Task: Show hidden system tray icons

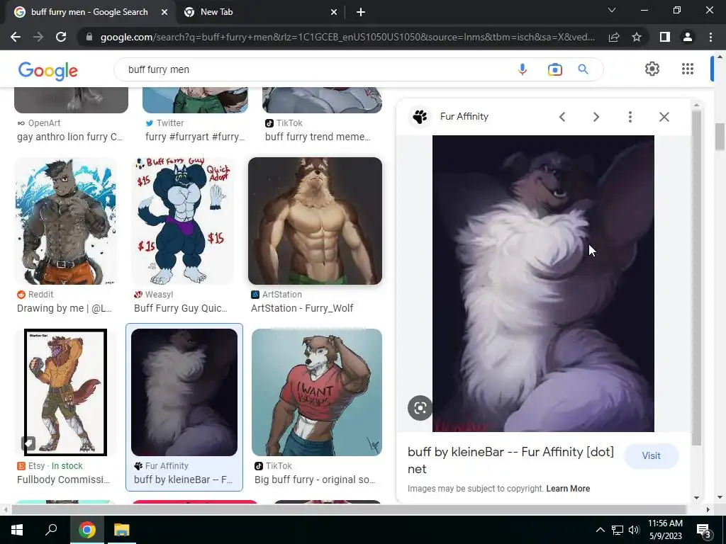Action: click(600, 530)
